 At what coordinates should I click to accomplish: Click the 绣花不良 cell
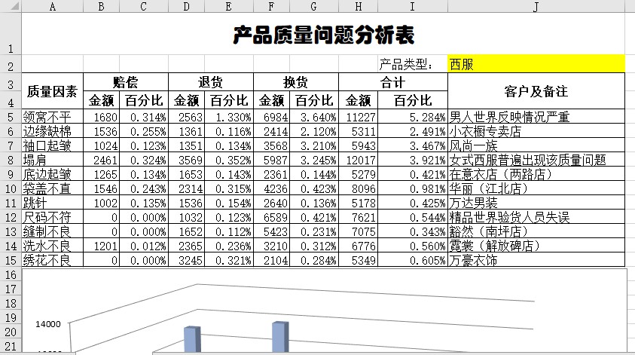(52, 260)
